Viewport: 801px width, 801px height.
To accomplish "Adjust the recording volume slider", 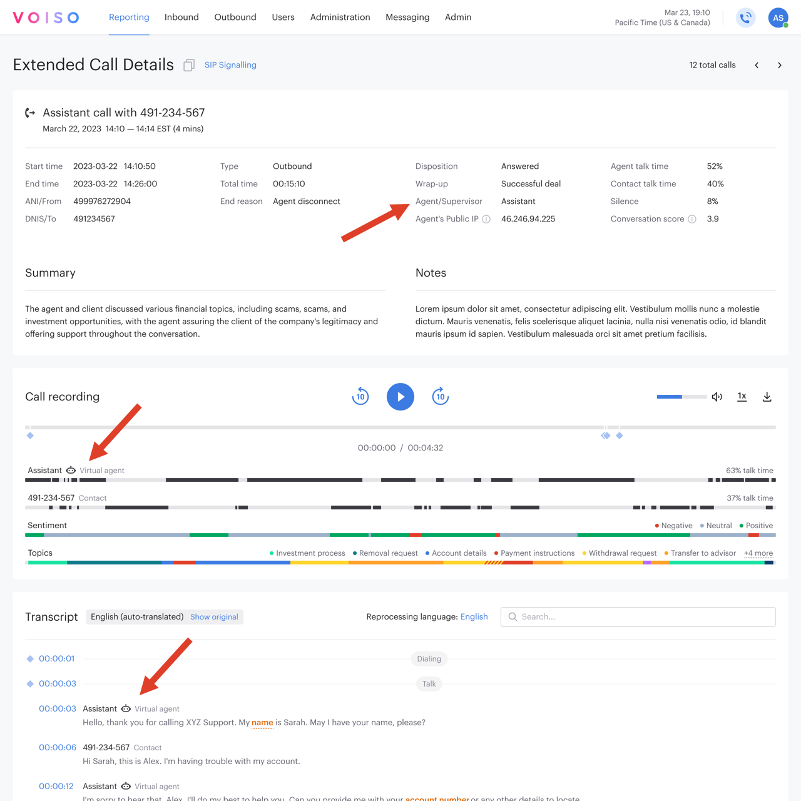I will pos(681,396).
